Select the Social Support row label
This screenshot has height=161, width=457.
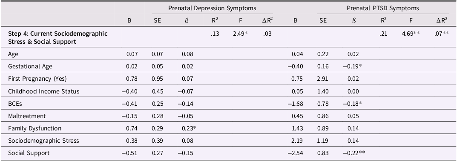(x=29, y=153)
